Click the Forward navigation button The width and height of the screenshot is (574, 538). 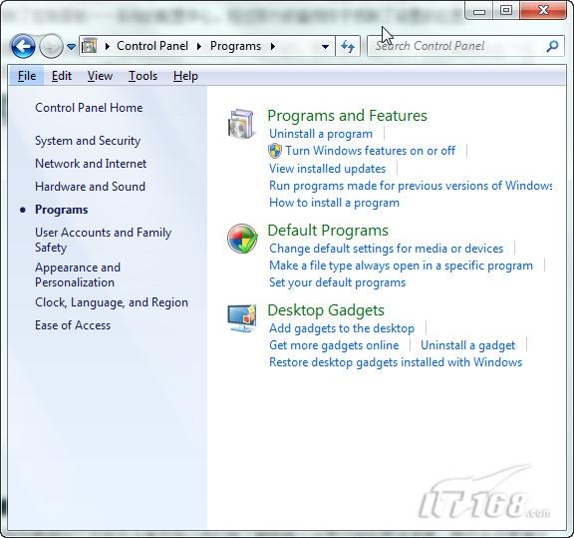51,47
